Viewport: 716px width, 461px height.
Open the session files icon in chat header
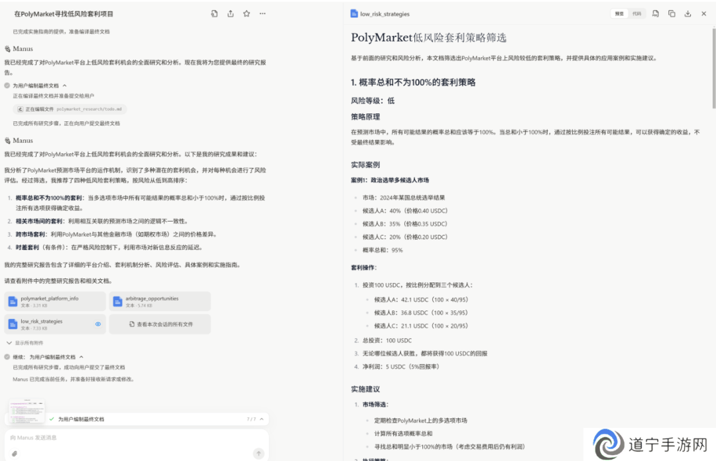(x=214, y=14)
